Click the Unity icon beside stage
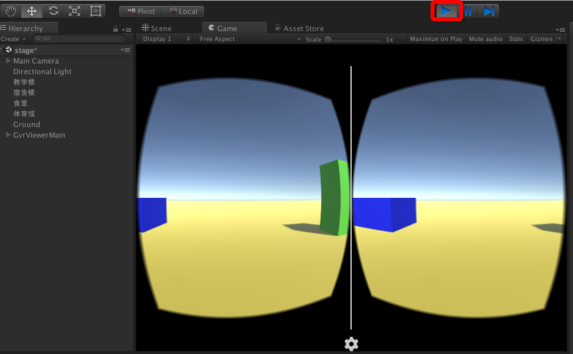573x354 pixels. (x=9, y=50)
